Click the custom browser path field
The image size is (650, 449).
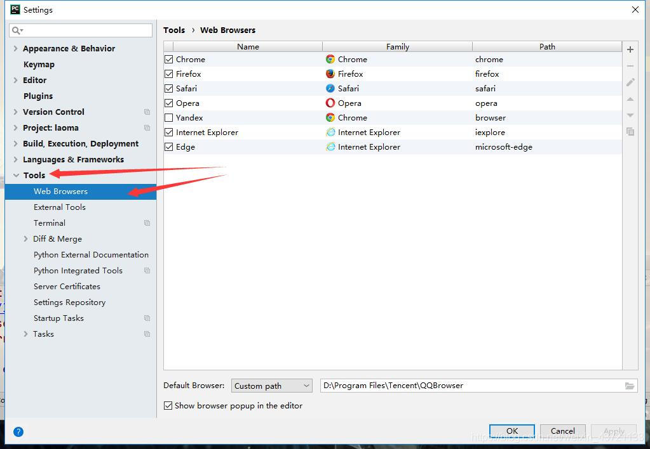[x=479, y=386]
